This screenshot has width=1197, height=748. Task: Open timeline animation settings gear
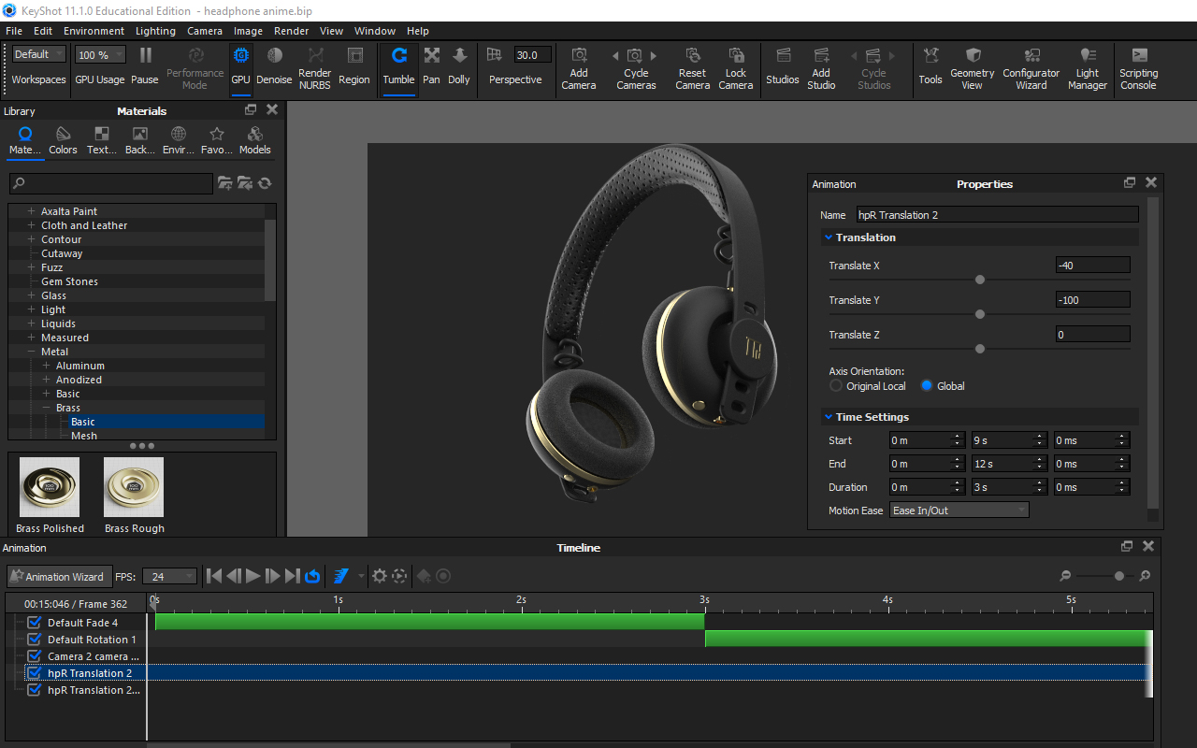coord(379,576)
